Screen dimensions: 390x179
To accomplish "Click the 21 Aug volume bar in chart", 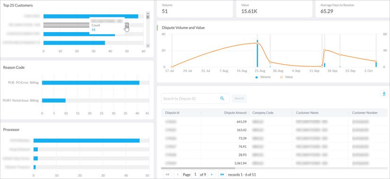I will (x=258, y=53).
